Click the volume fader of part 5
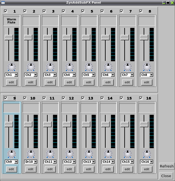The width and height of the screenshot is (175, 181). click(86, 38)
